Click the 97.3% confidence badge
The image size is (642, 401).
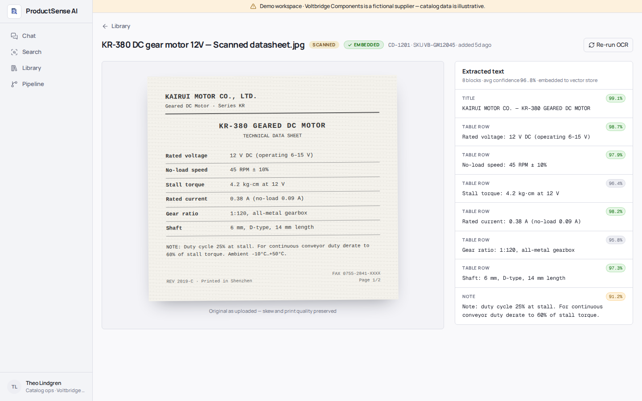tap(616, 268)
